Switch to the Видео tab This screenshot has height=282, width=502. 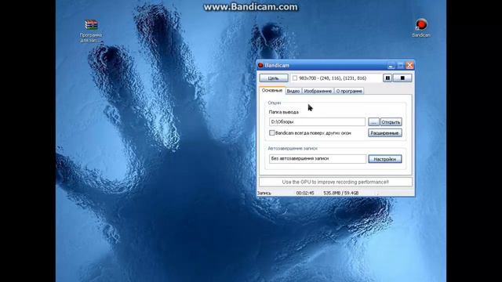[293, 91]
